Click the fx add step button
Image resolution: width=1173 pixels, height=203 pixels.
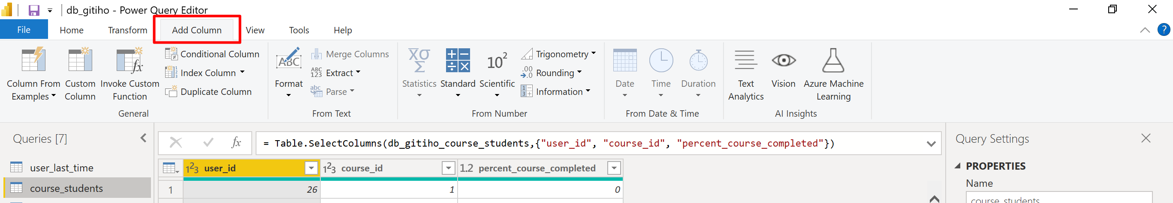point(236,143)
